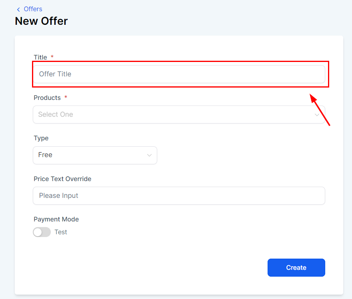Click the Title field label
The height and width of the screenshot is (299, 352).
point(40,58)
